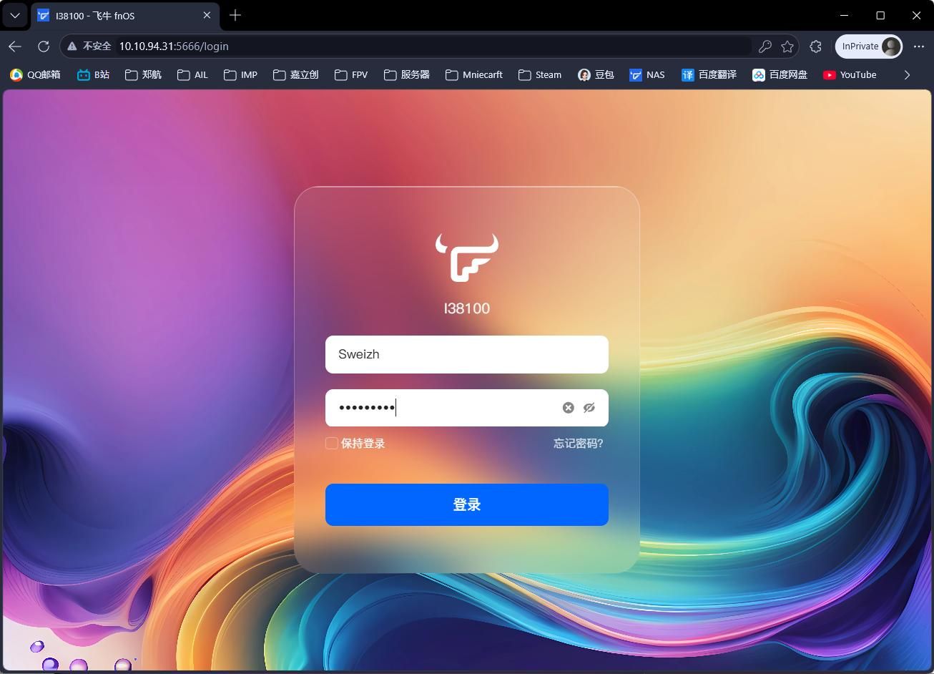The height and width of the screenshot is (674, 934).
Task: Open the browser settings ellipsis menu
Action: pos(919,46)
